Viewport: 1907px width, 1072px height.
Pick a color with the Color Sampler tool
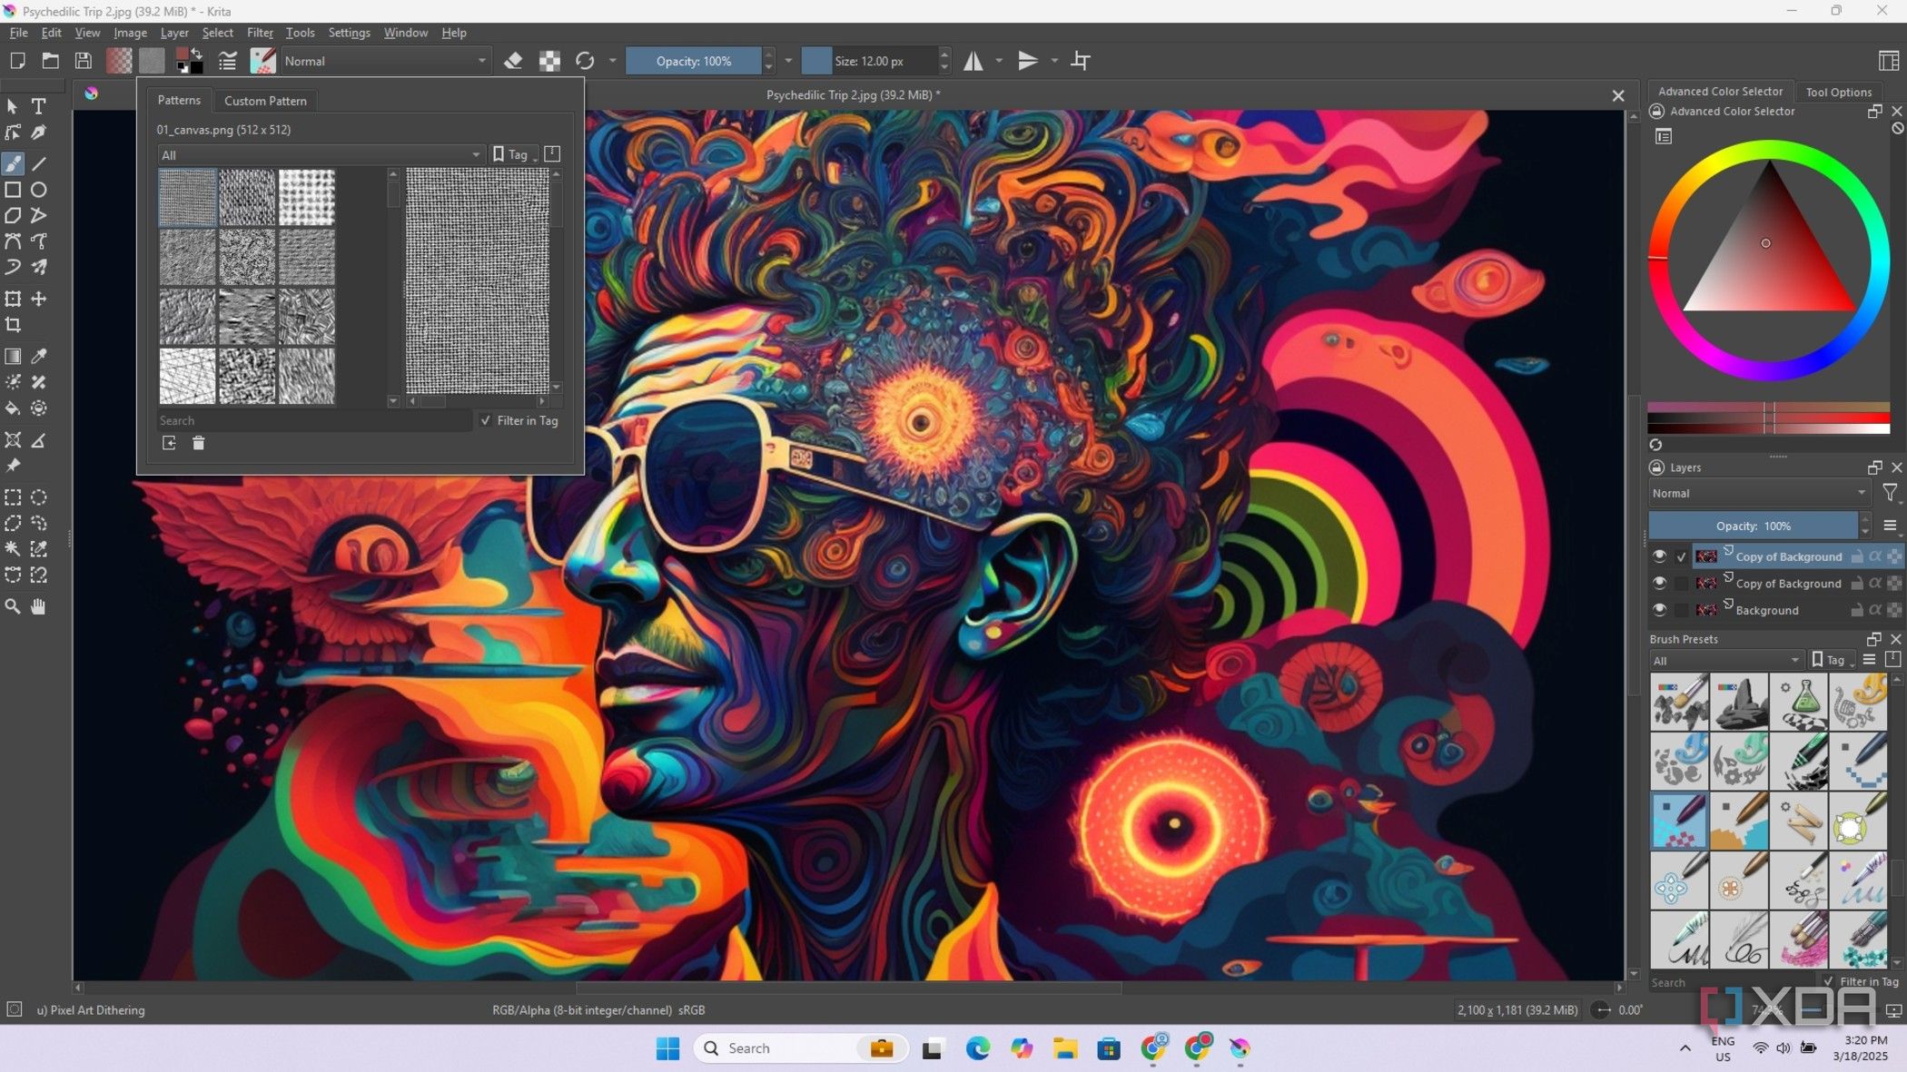coord(39,357)
